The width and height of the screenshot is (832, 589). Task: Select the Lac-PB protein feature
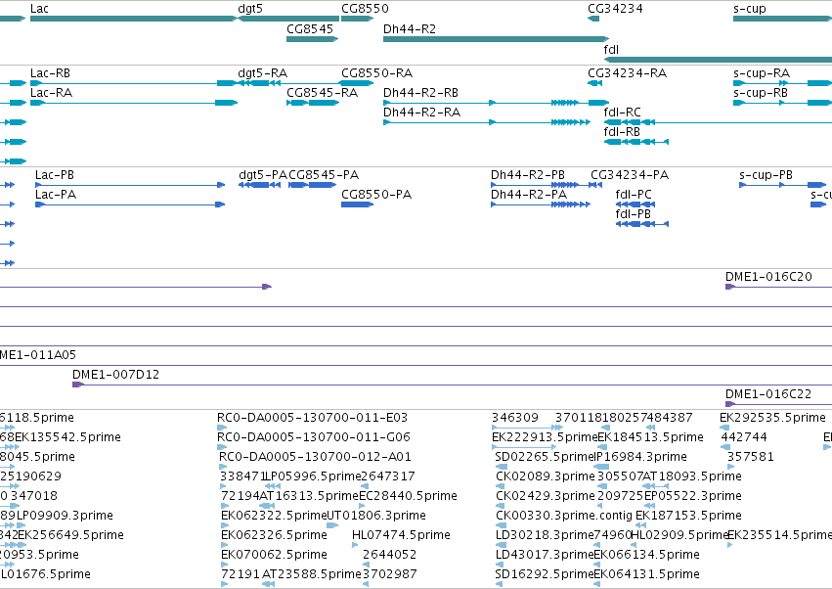click(130, 185)
